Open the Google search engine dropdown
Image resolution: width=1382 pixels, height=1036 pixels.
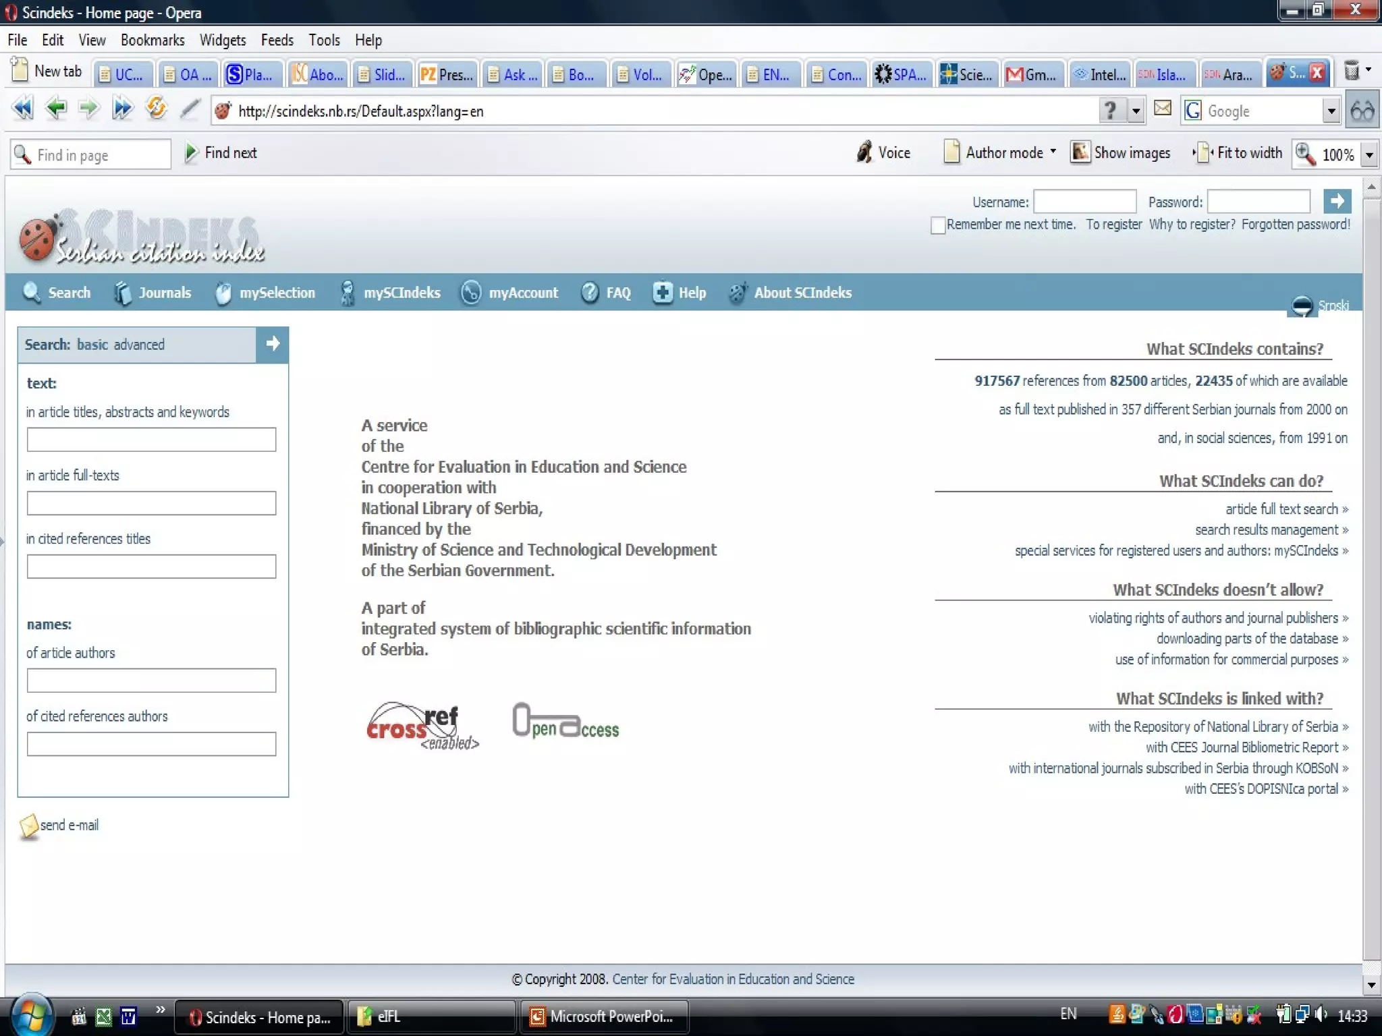point(1331,111)
